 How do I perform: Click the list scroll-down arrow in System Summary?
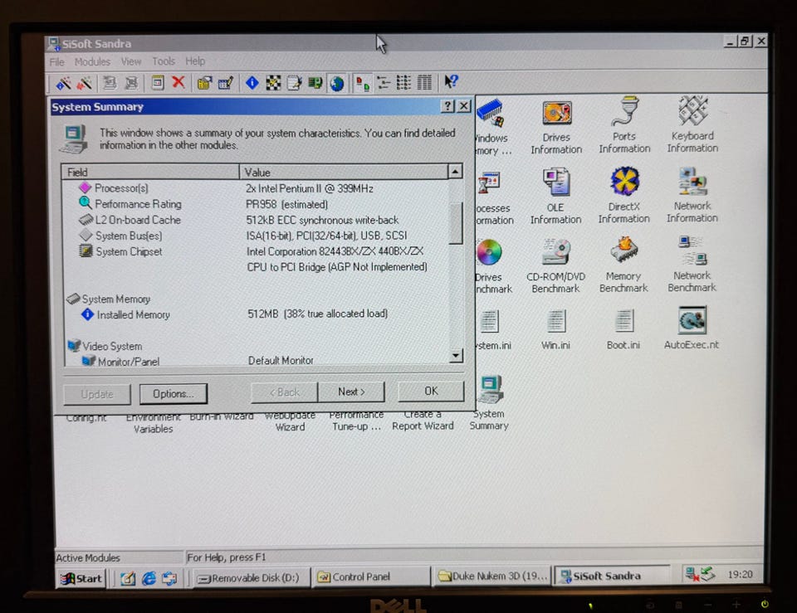click(456, 356)
